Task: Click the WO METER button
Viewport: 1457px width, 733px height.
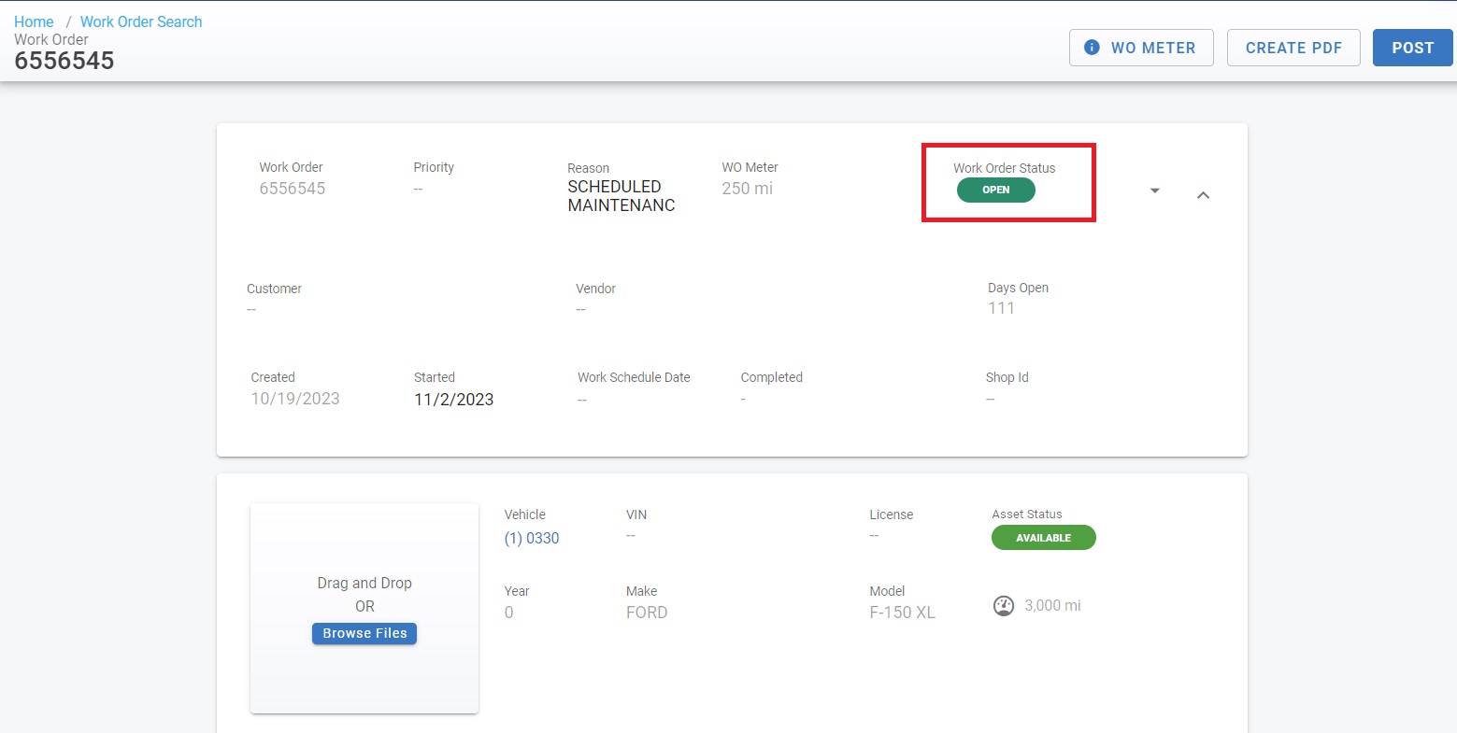Action: [x=1141, y=48]
